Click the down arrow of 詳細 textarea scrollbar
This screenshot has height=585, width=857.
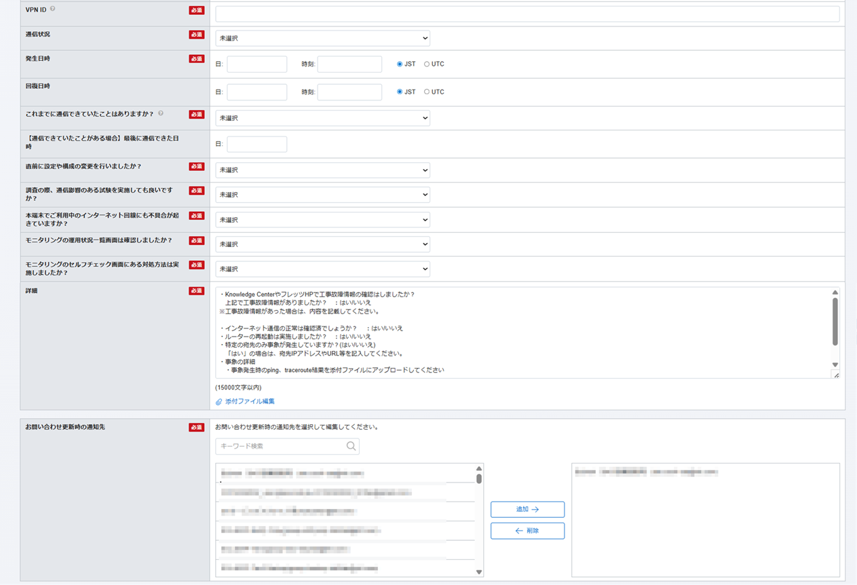click(835, 365)
